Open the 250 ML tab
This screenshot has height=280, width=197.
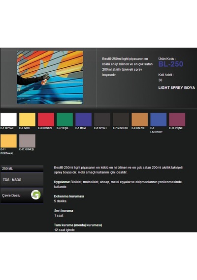(x=22, y=168)
